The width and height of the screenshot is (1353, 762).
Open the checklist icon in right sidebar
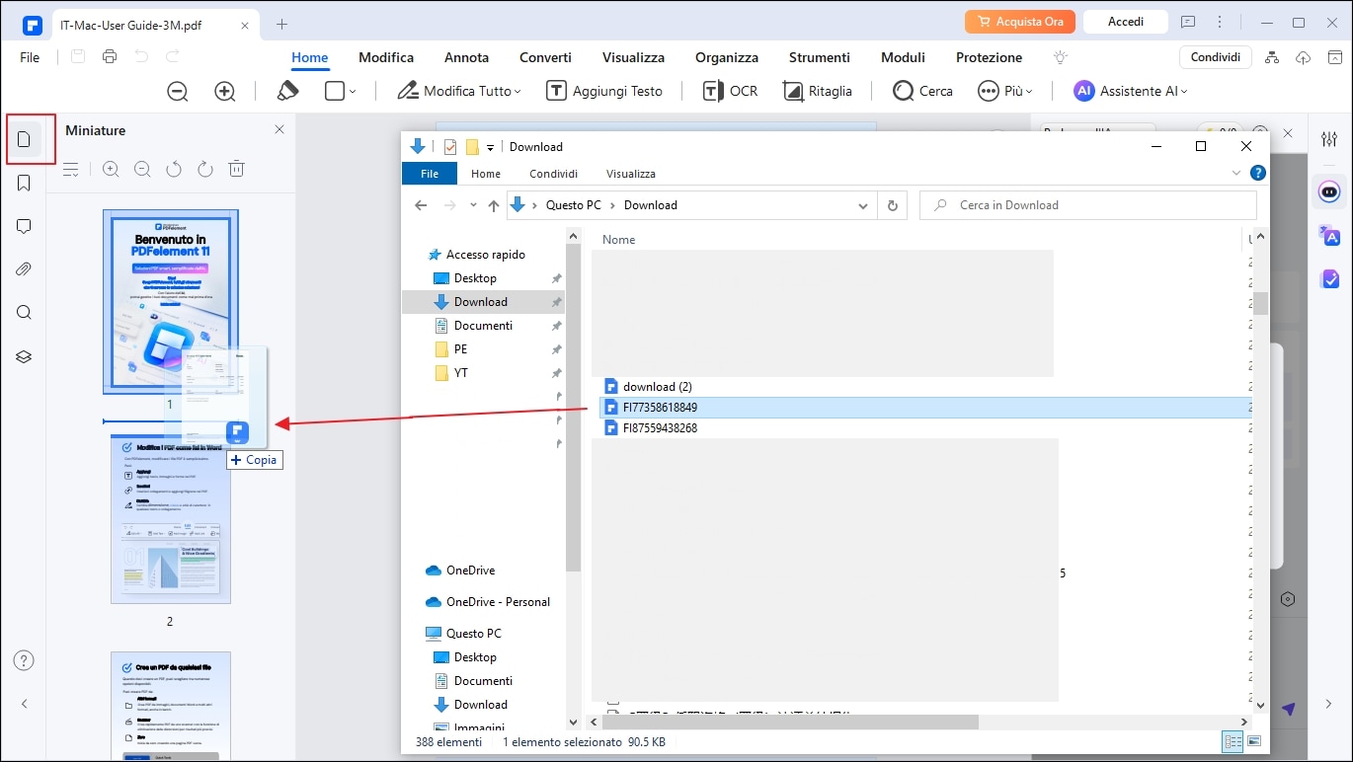click(x=1329, y=278)
